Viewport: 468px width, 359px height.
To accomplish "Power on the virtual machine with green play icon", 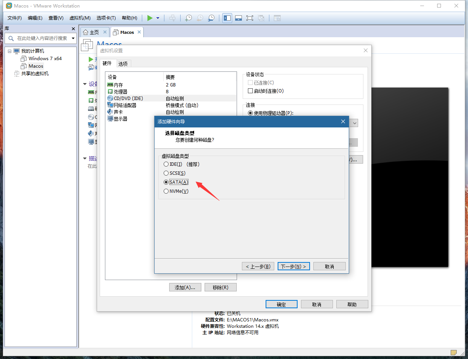I will pos(149,18).
